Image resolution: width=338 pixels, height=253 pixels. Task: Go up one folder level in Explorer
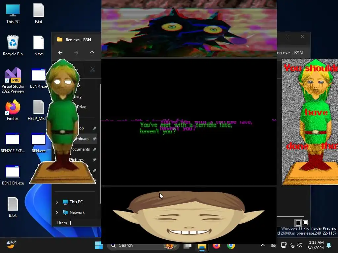[92, 52]
